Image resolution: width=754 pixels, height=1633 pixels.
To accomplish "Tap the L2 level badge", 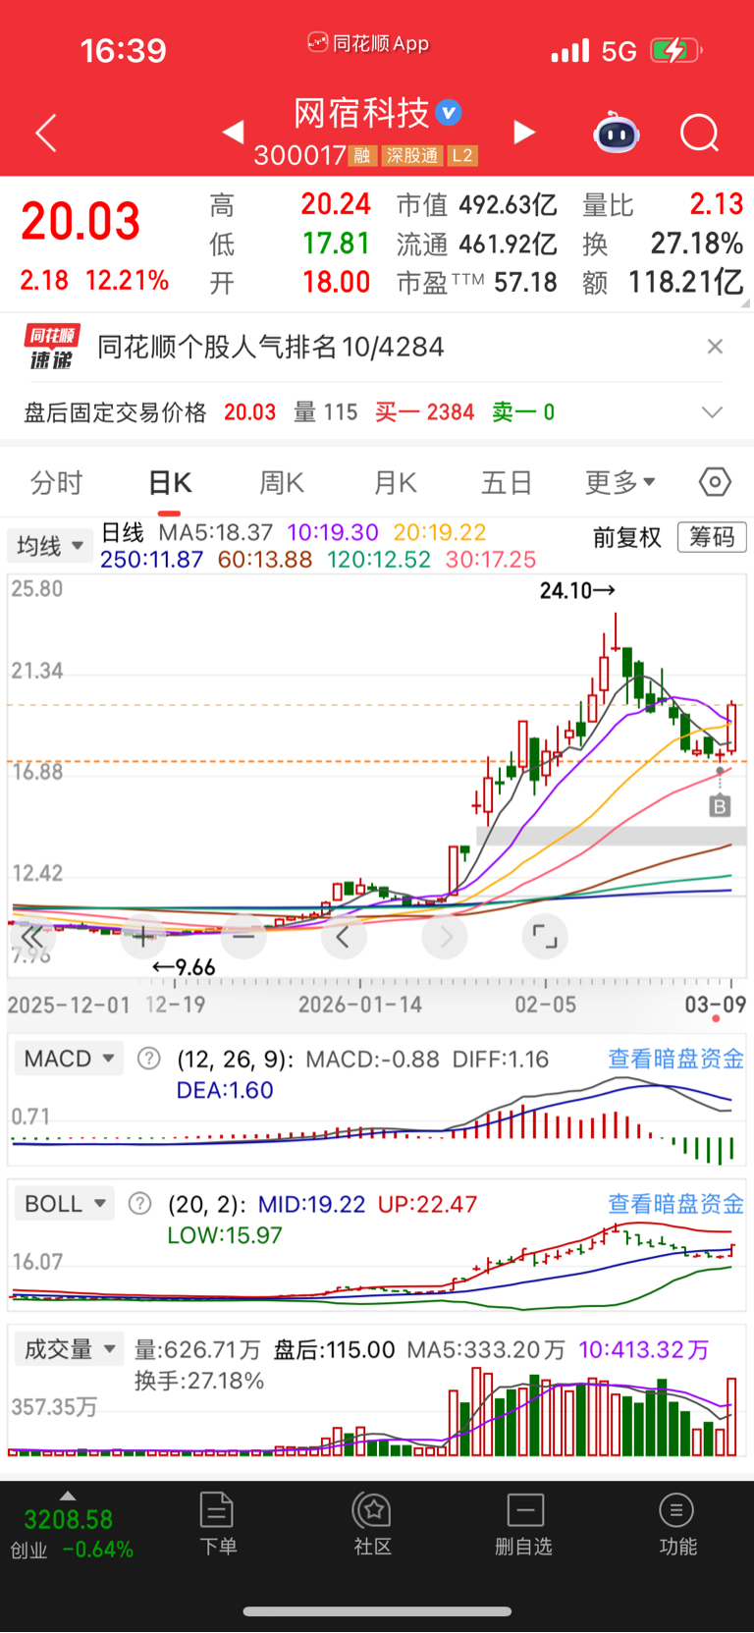I will (462, 155).
